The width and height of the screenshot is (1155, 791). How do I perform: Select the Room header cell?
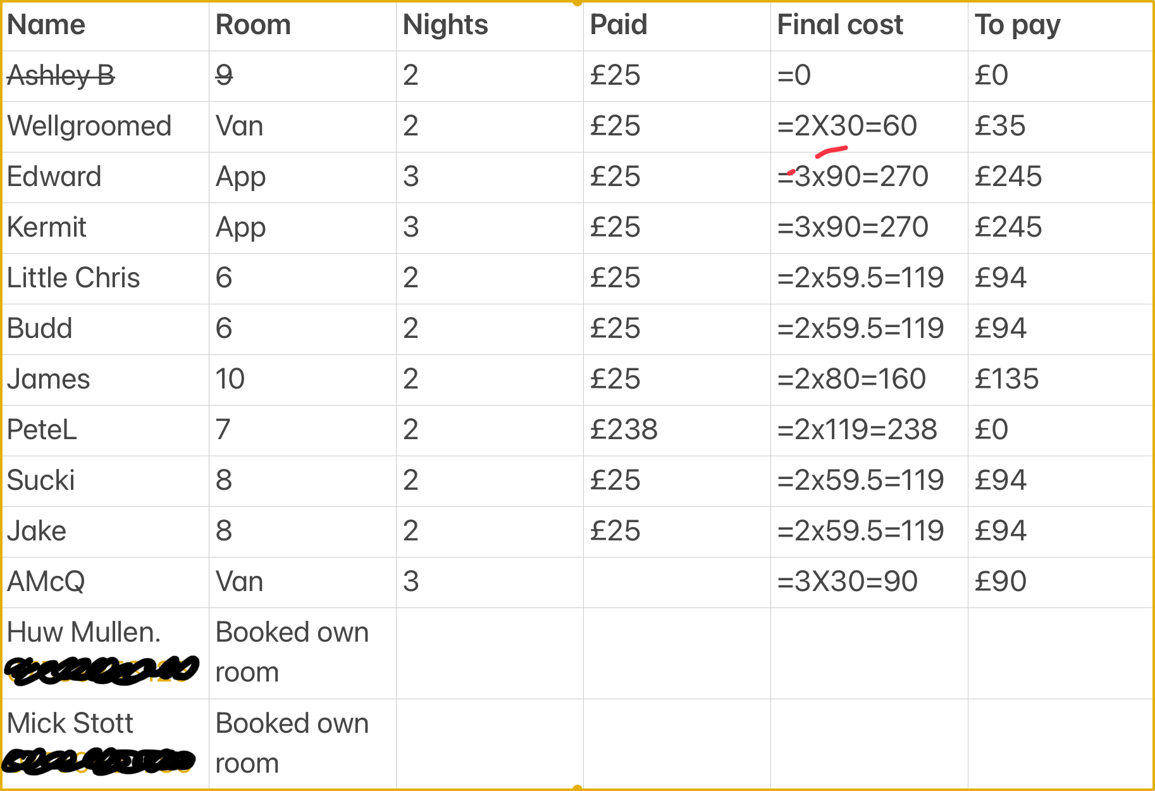tap(302, 27)
